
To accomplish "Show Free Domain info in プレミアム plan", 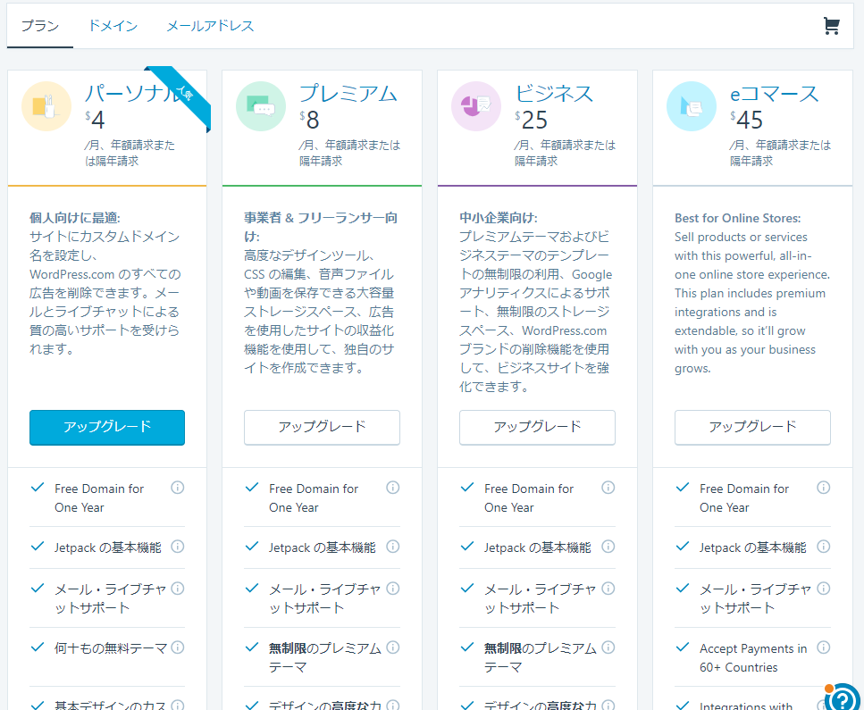I will 393,488.
